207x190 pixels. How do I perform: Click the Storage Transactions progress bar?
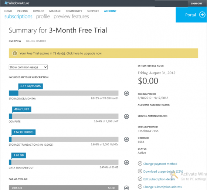point(64,139)
